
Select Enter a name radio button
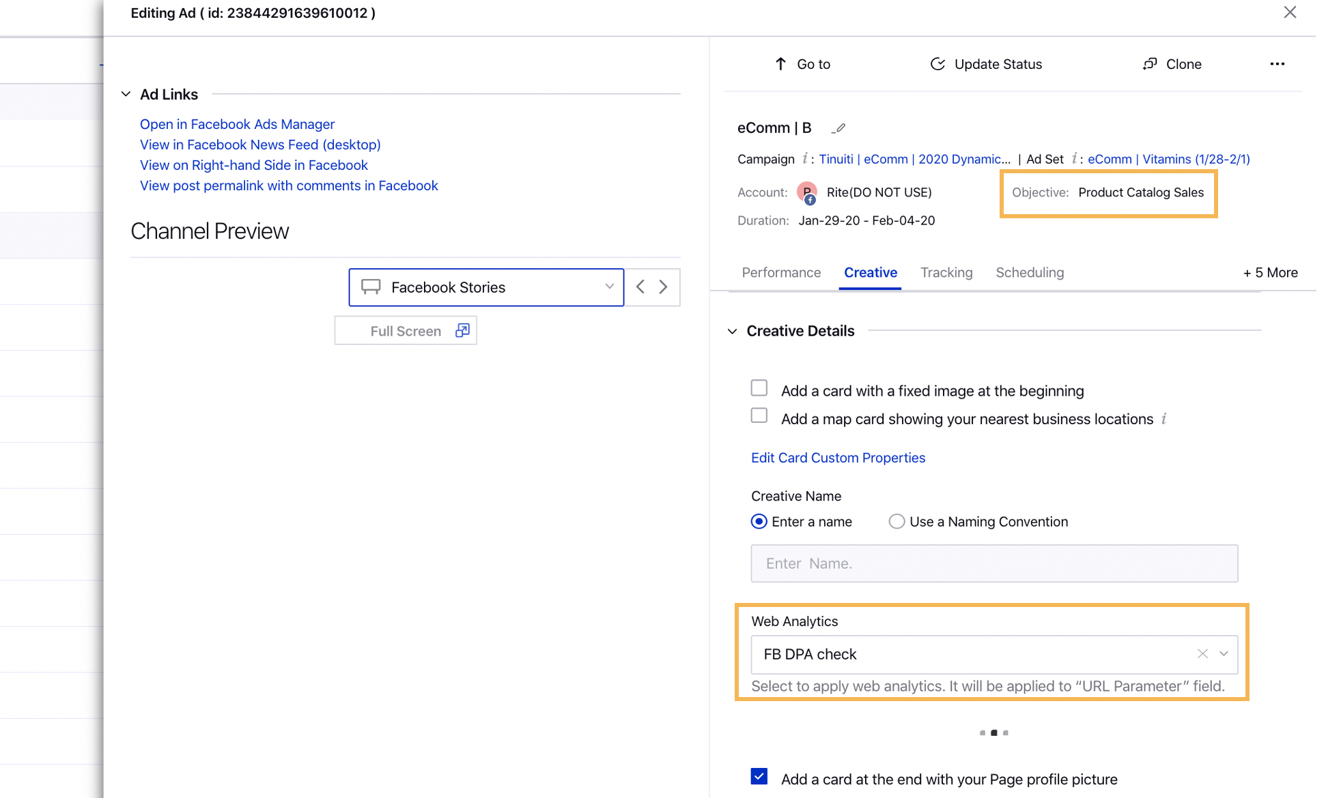tap(758, 522)
